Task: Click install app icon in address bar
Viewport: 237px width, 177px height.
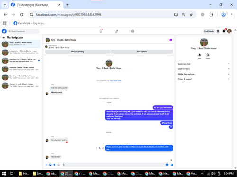Action: (176, 15)
